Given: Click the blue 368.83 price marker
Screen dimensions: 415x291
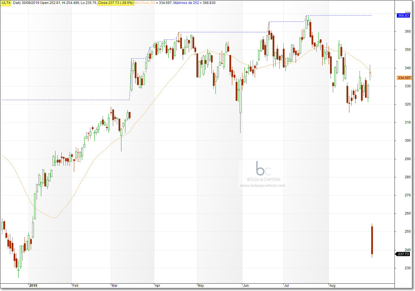Looking at the screenshot, I should click(x=403, y=16).
